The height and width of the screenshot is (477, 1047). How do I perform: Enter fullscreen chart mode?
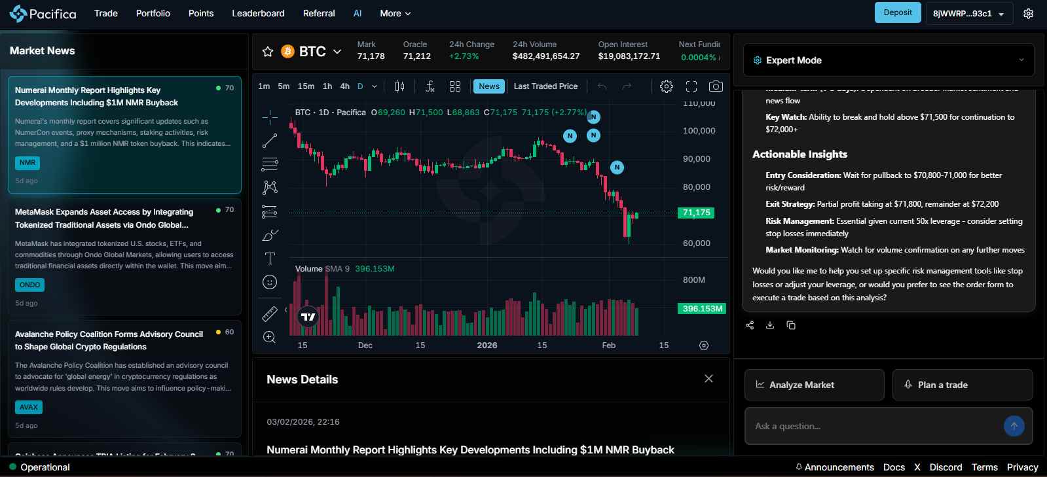691,86
